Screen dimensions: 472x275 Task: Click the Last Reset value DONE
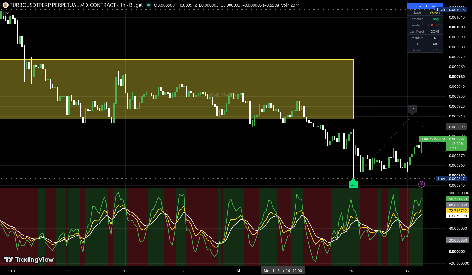click(435, 32)
